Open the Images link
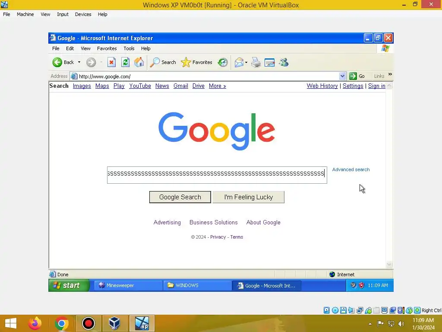Viewport: 442px width, 332px height. click(82, 86)
